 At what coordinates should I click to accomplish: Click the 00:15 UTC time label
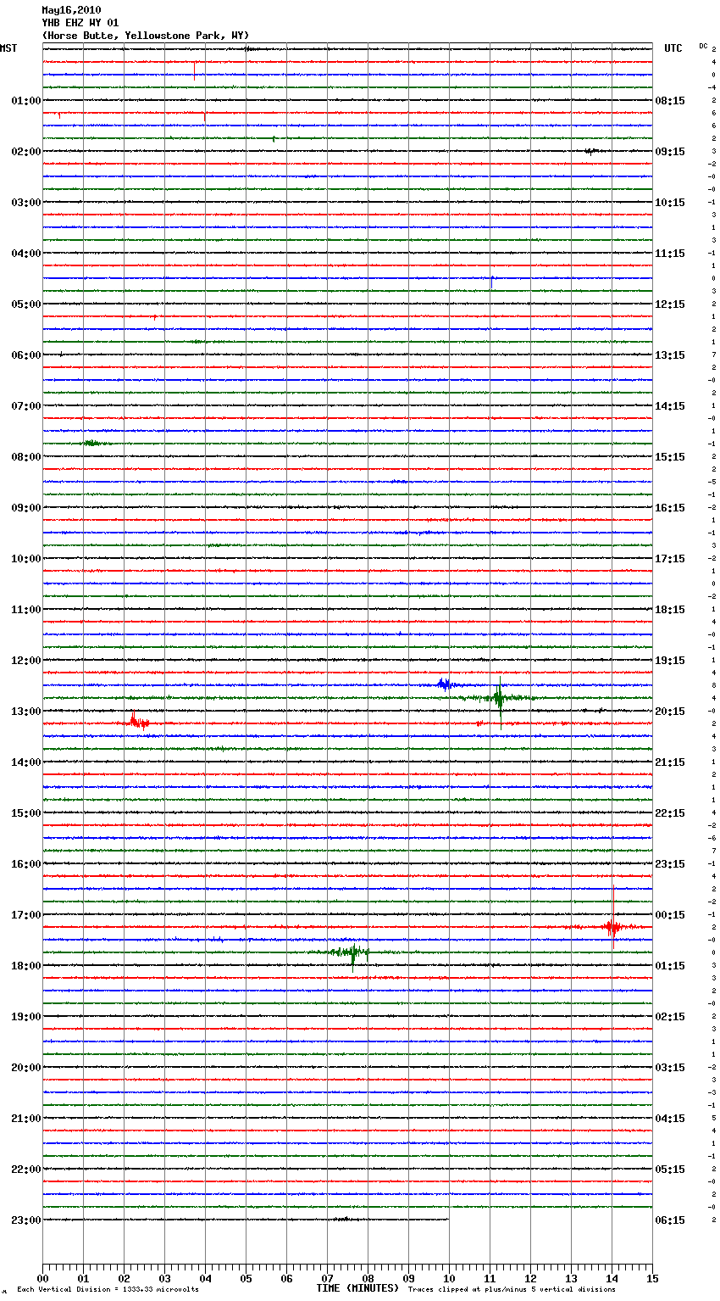[670, 915]
